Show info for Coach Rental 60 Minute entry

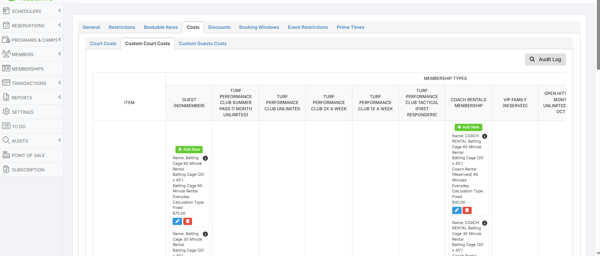pyautogui.click(x=485, y=136)
